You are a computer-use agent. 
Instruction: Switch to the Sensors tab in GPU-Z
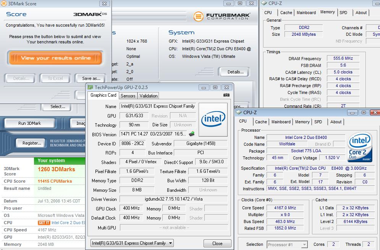click(128, 96)
